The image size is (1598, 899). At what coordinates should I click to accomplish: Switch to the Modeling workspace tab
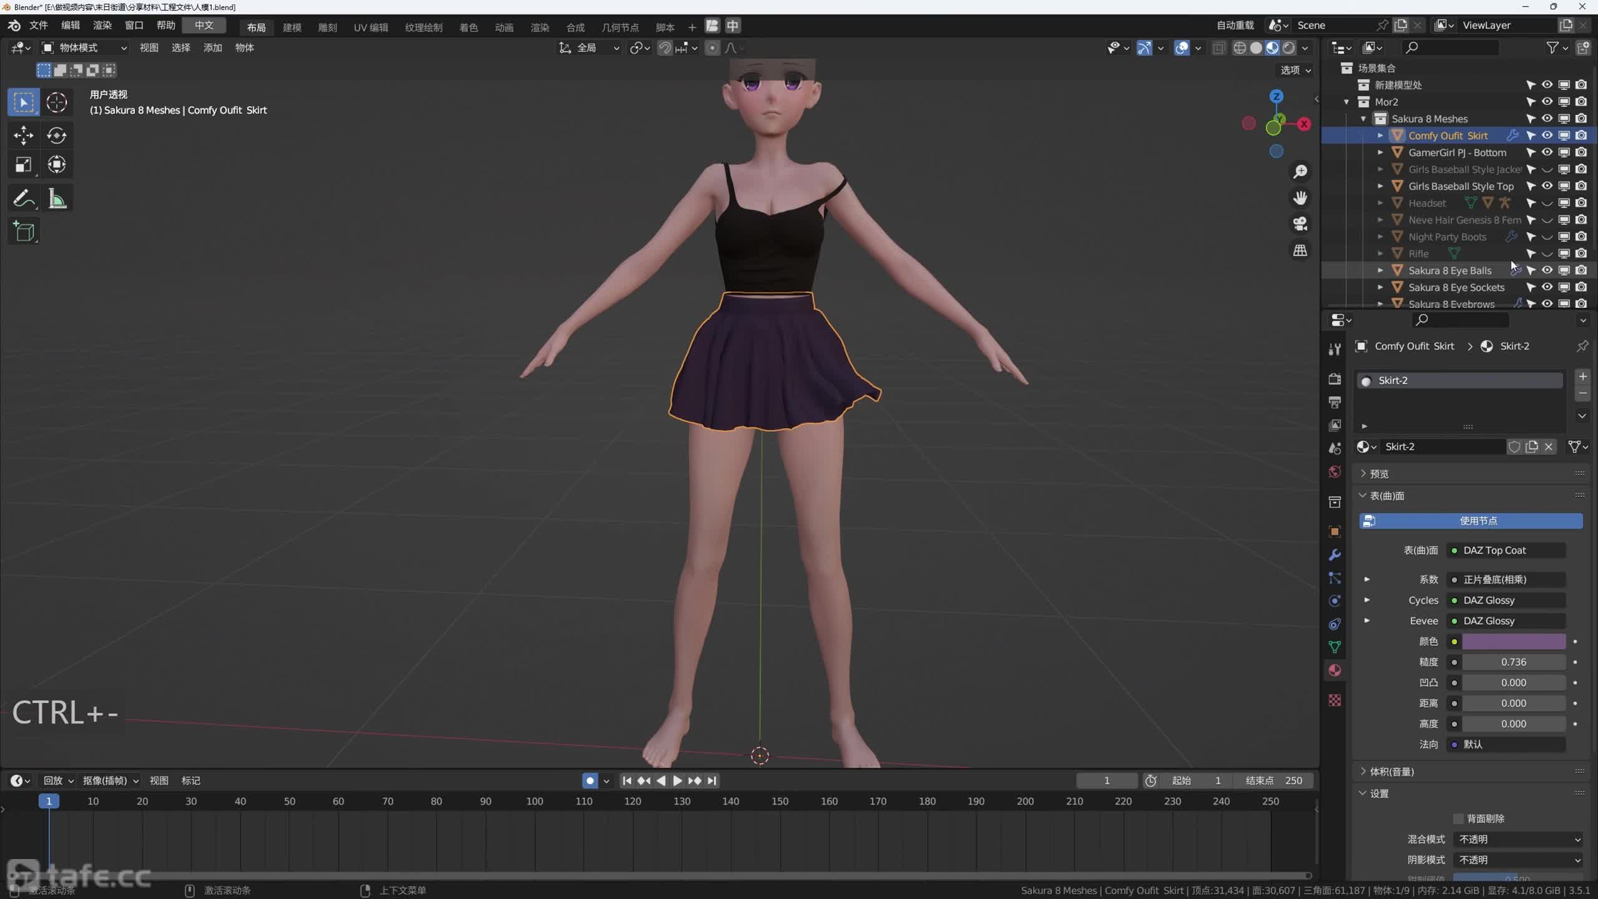tap(292, 27)
